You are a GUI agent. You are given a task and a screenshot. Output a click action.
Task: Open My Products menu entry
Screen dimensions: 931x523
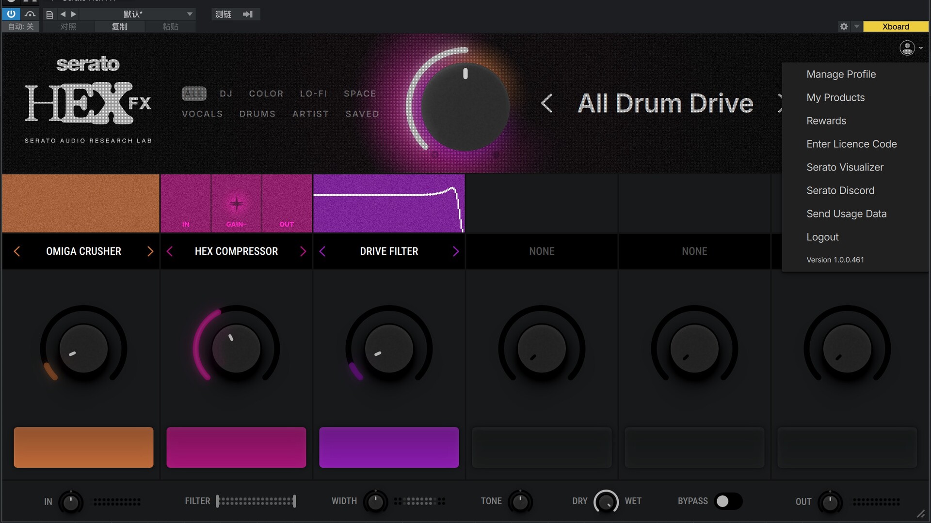click(835, 97)
